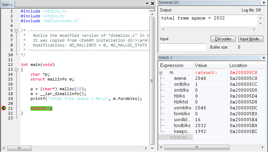Screen dimensions: 268x152
Task: Select the fordblks row in Watch
Action: (212, 126)
